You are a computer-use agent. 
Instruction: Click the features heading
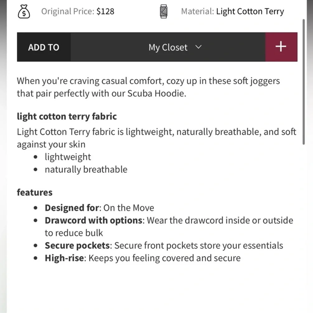coord(34,192)
